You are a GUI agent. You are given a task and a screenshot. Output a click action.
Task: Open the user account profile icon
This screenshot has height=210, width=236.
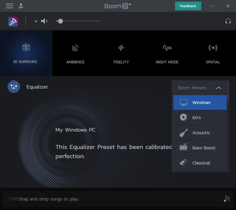coord(21,6)
